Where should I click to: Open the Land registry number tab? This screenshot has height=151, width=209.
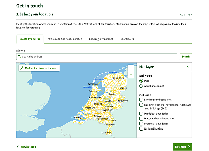pos(101,39)
